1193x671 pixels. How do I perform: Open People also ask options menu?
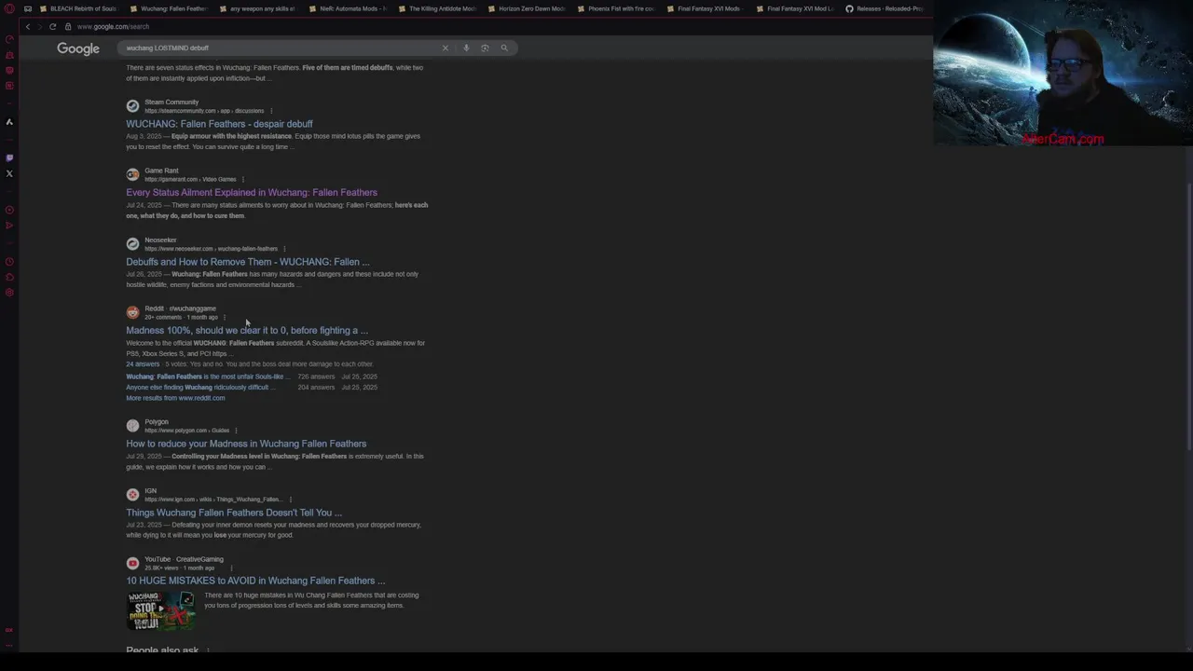coord(208,650)
